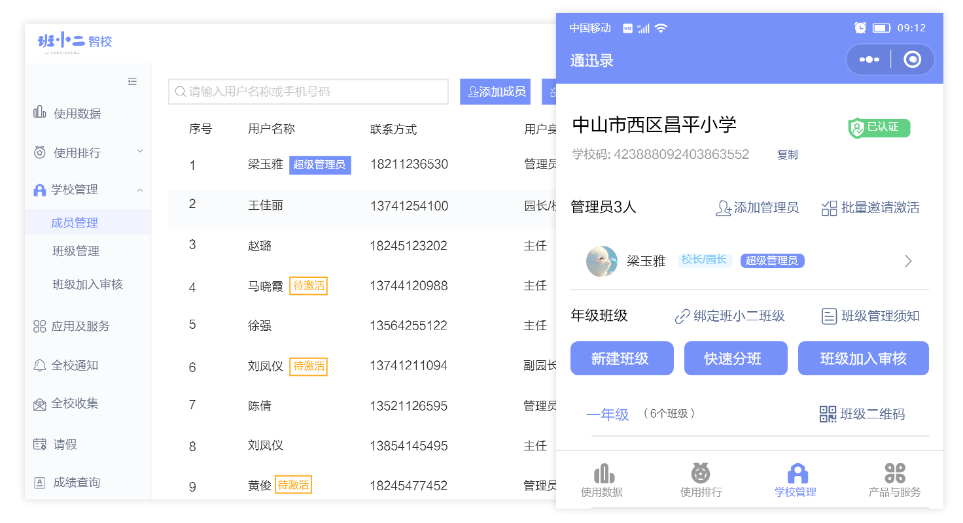Viewport: 963px width, 523px height.
Task: Click 批量邀请激活 option
Action: click(x=870, y=208)
